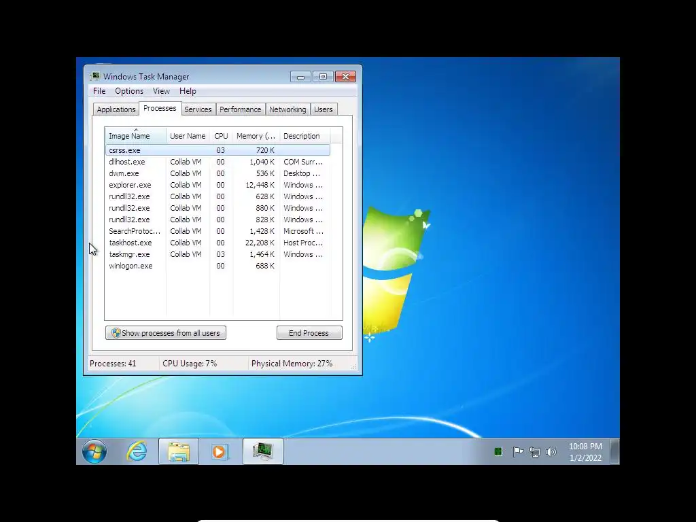Select rundll32.exe using 828 K memory
Screen dimensions: 696x522
point(217,220)
